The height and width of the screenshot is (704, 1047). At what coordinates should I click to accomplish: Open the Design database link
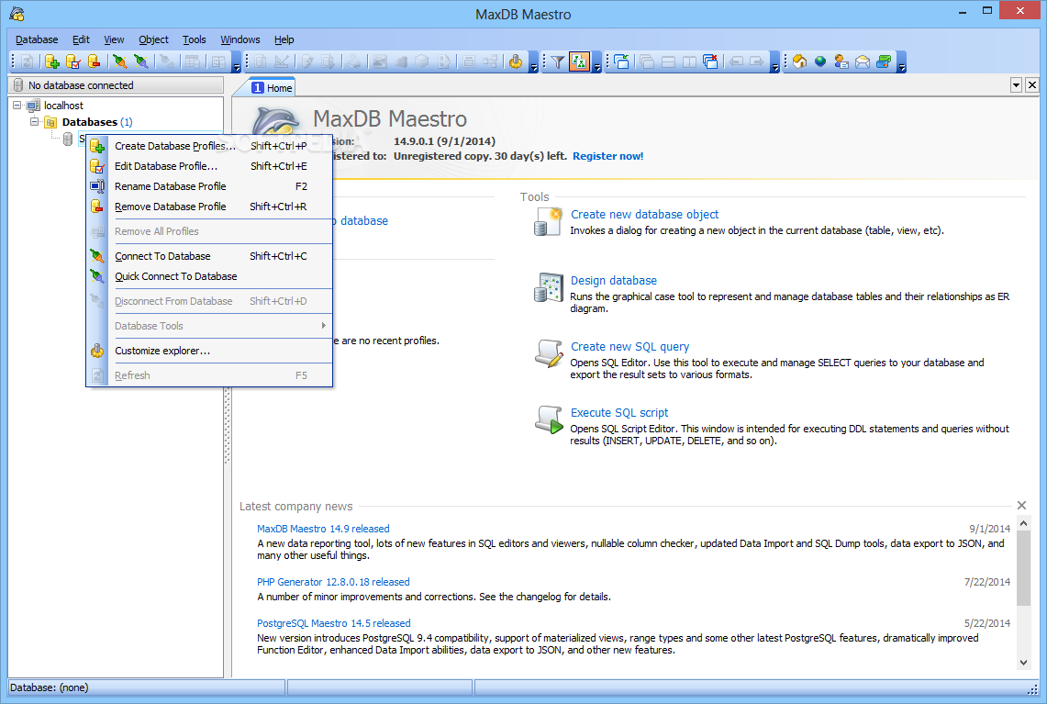click(614, 281)
